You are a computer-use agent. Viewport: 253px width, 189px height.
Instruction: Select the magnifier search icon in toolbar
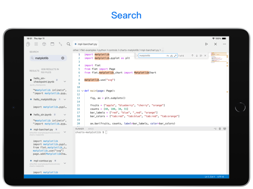pos(68,44)
